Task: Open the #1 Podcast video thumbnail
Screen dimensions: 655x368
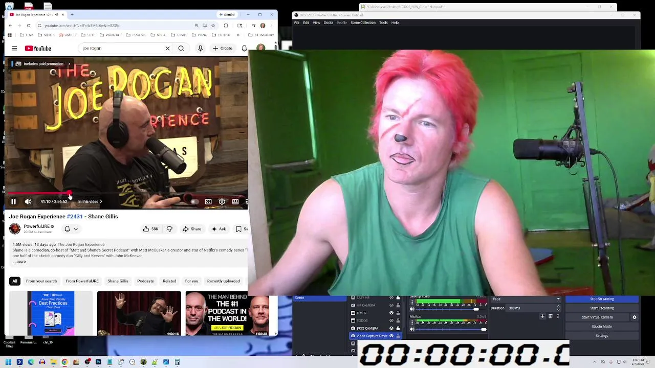Action: 227,313
